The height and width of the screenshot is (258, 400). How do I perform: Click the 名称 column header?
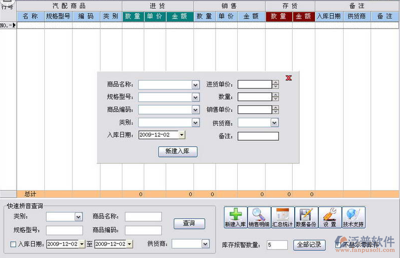click(31, 16)
